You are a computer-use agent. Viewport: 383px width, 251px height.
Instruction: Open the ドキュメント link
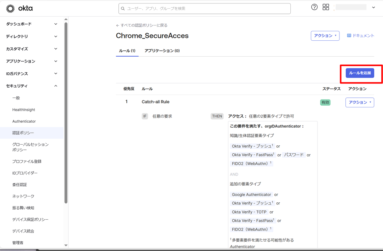(x=360, y=35)
